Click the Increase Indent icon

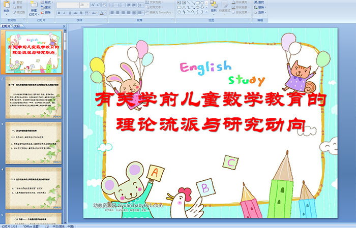[134, 5]
